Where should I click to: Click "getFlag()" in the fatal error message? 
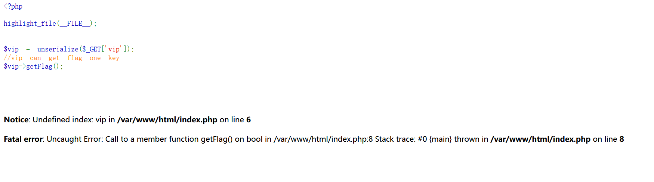tap(217, 139)
